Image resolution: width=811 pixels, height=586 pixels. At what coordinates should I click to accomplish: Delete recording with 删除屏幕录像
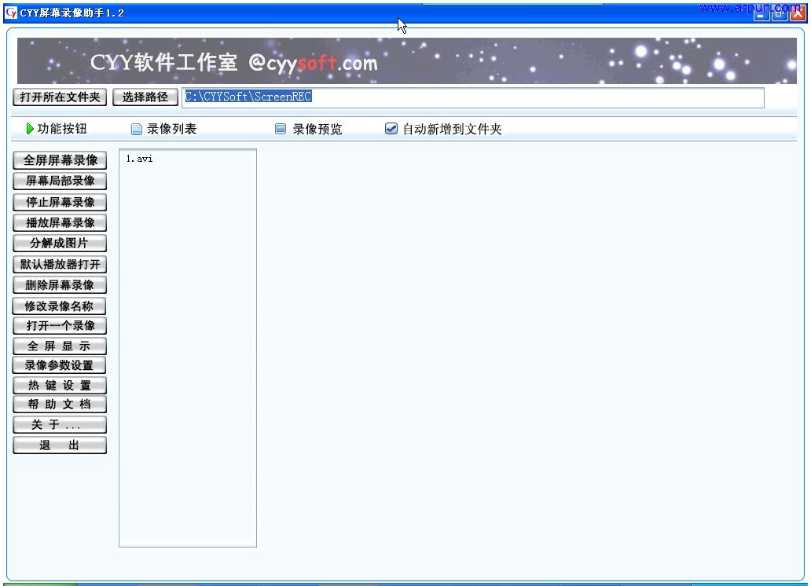pyautogui.click(x=60, y=285)
